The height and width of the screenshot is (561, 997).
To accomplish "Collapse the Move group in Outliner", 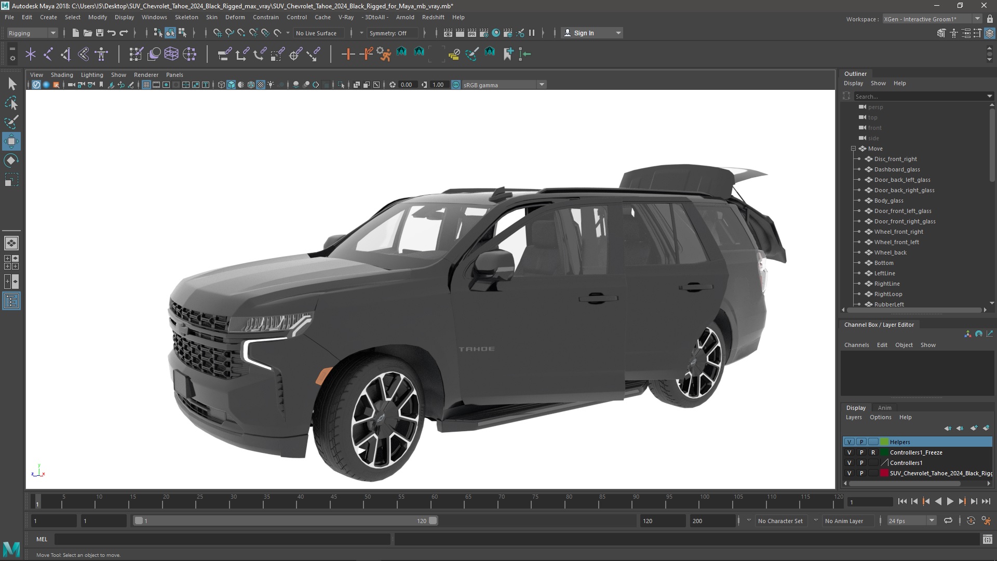I will 853,149.
